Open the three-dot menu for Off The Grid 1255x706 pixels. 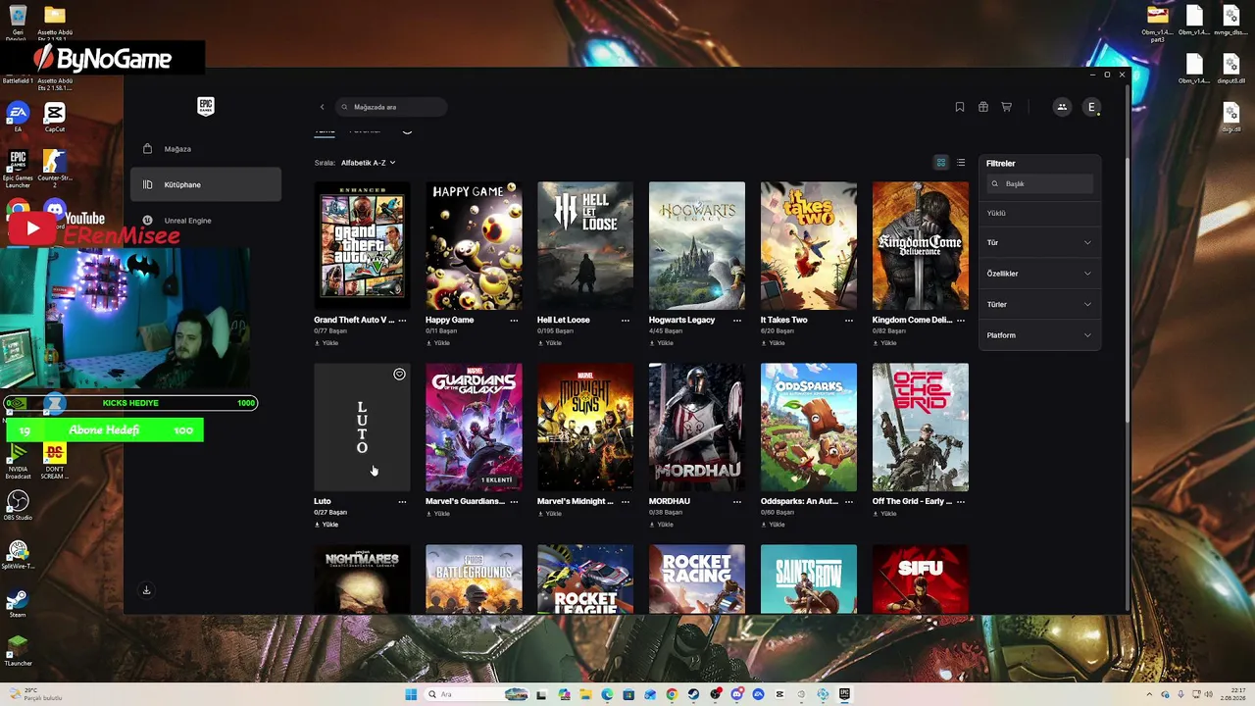pos(961,501)
